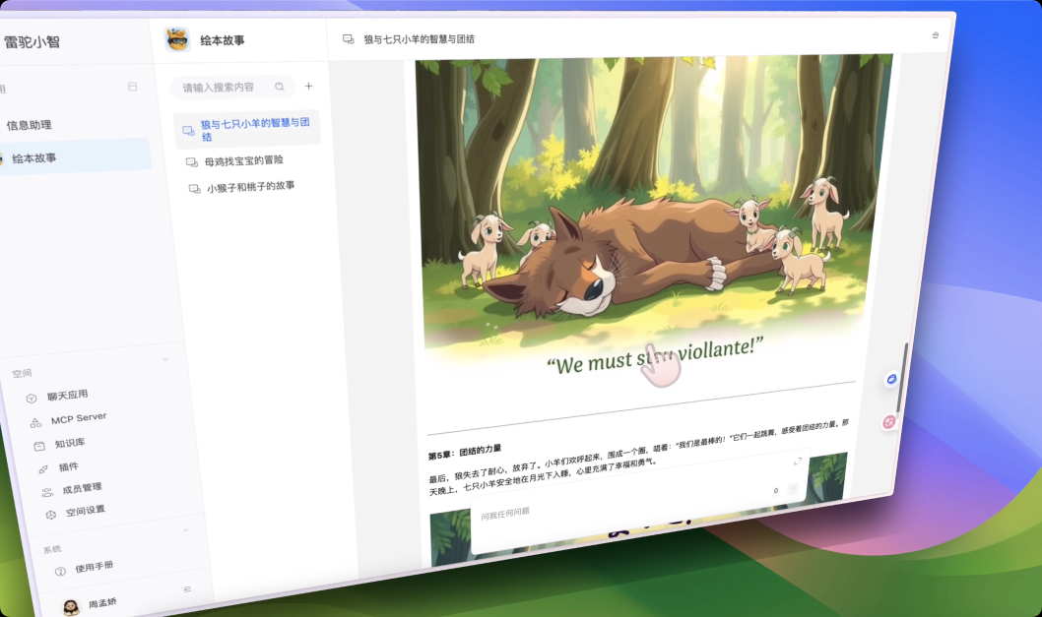The height and width of the screenshot is (617, 1042).
Task: Click the 成员管理 people icon
Action: [x=47, y=493]
